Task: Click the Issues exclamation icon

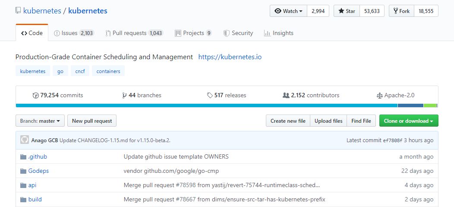Action: point(57,33)
